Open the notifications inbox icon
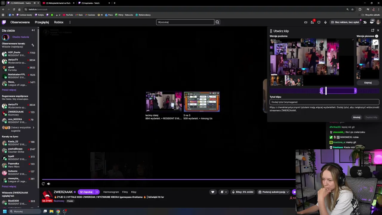This screenshot has height=215, width=382. (312, 22)
